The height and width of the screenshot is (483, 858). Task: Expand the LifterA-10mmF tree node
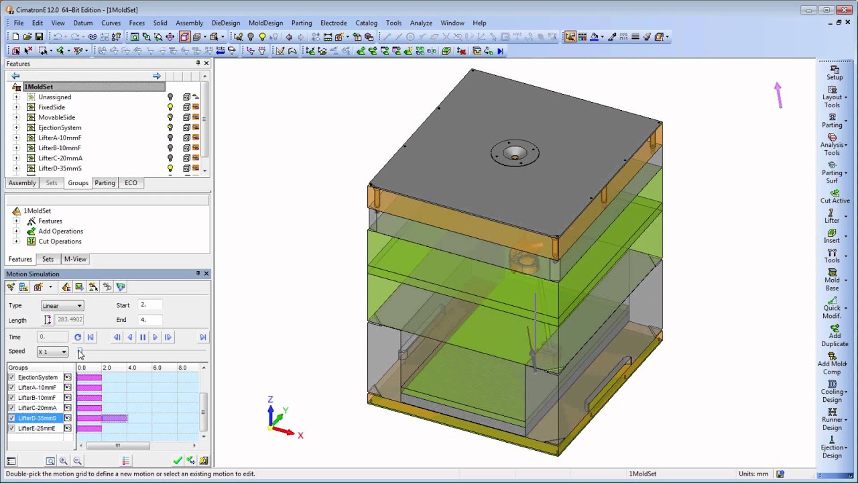[16, 138]
